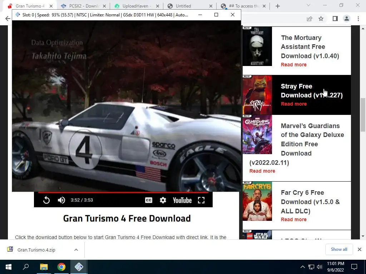366x274 pixels.
Task: Open PCSX2 emulator taskbar icon
Action: point(79,267)
